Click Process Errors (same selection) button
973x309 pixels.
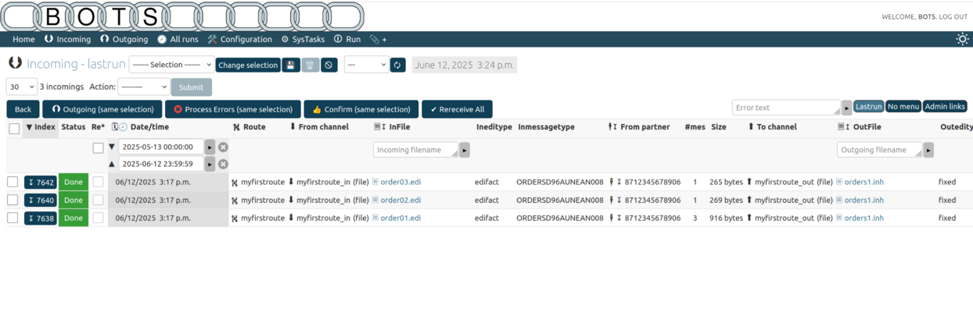tap(233, 109)
